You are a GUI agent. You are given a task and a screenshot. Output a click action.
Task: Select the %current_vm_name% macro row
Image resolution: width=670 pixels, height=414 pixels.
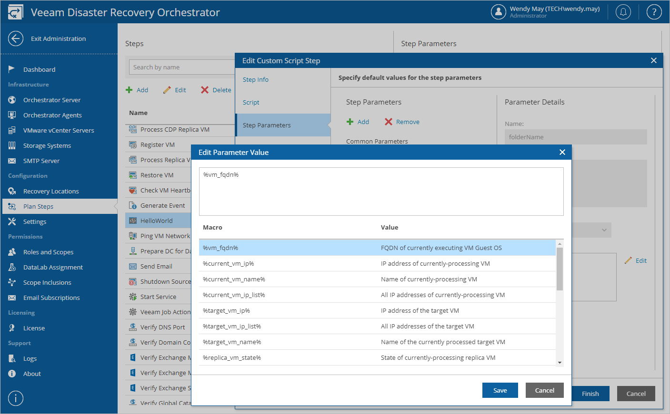click(377, 279)
